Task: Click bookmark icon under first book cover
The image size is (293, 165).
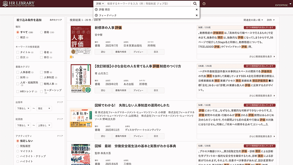Action: (x=71, y=57)
